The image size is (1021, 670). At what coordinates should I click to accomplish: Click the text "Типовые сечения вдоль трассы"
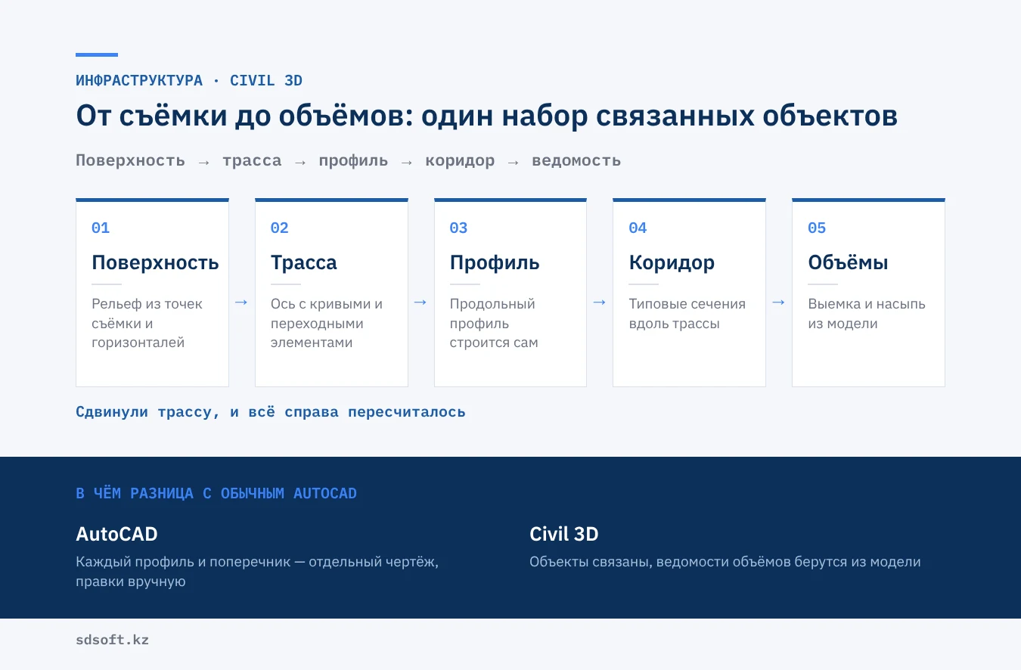(x=687, y=314)
